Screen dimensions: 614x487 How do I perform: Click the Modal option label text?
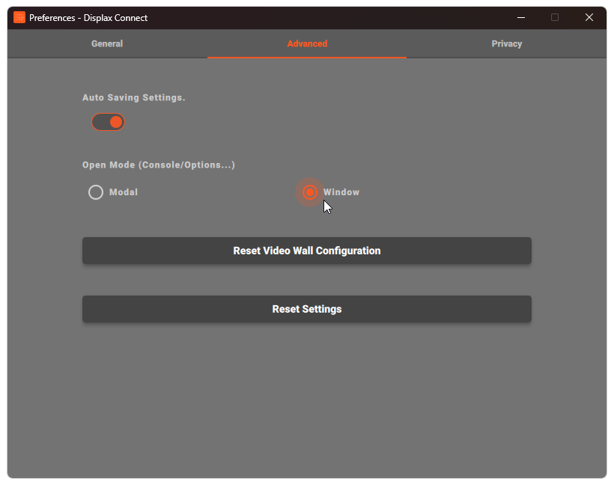(124, 192)
